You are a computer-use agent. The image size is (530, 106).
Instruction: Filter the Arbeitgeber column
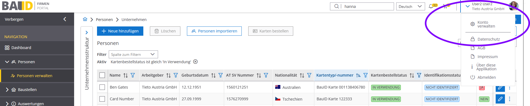[x=176, y=75]
